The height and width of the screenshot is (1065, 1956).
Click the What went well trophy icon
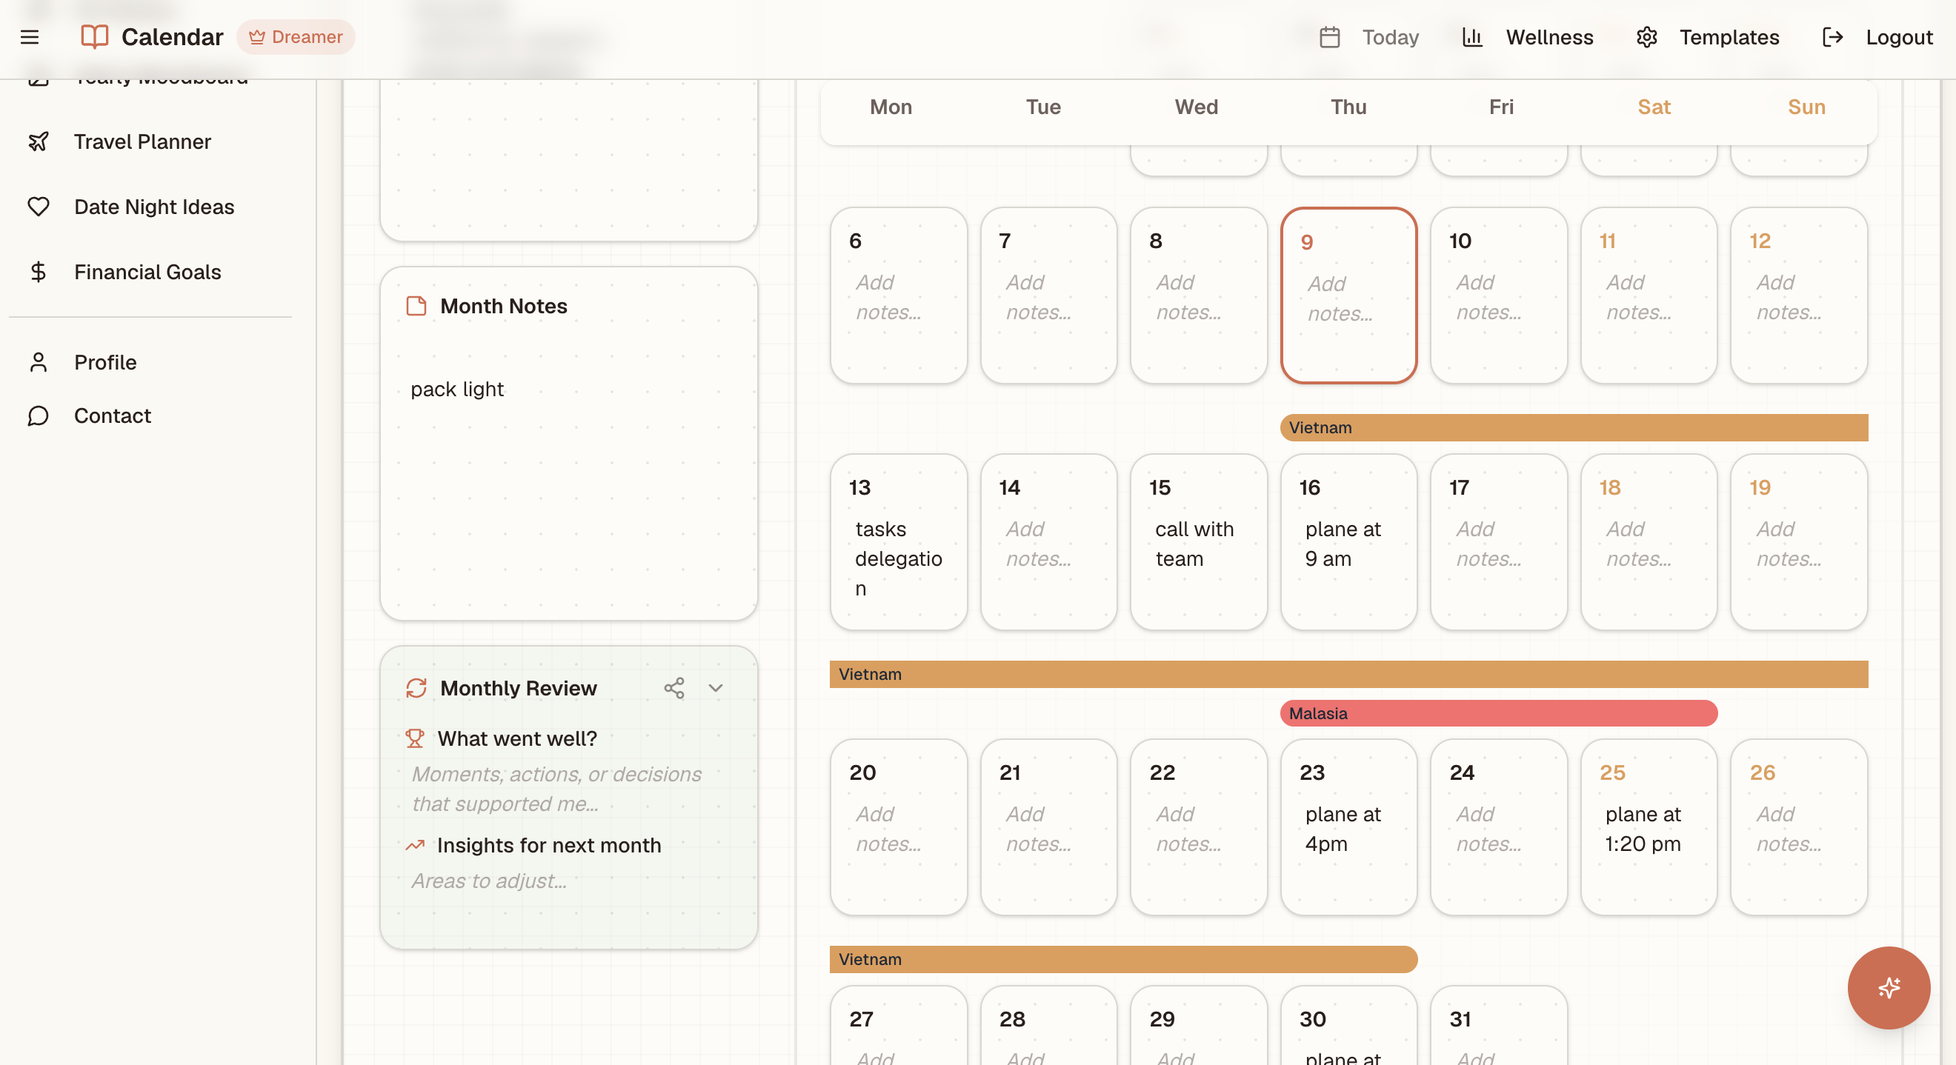tap(415, 738)
